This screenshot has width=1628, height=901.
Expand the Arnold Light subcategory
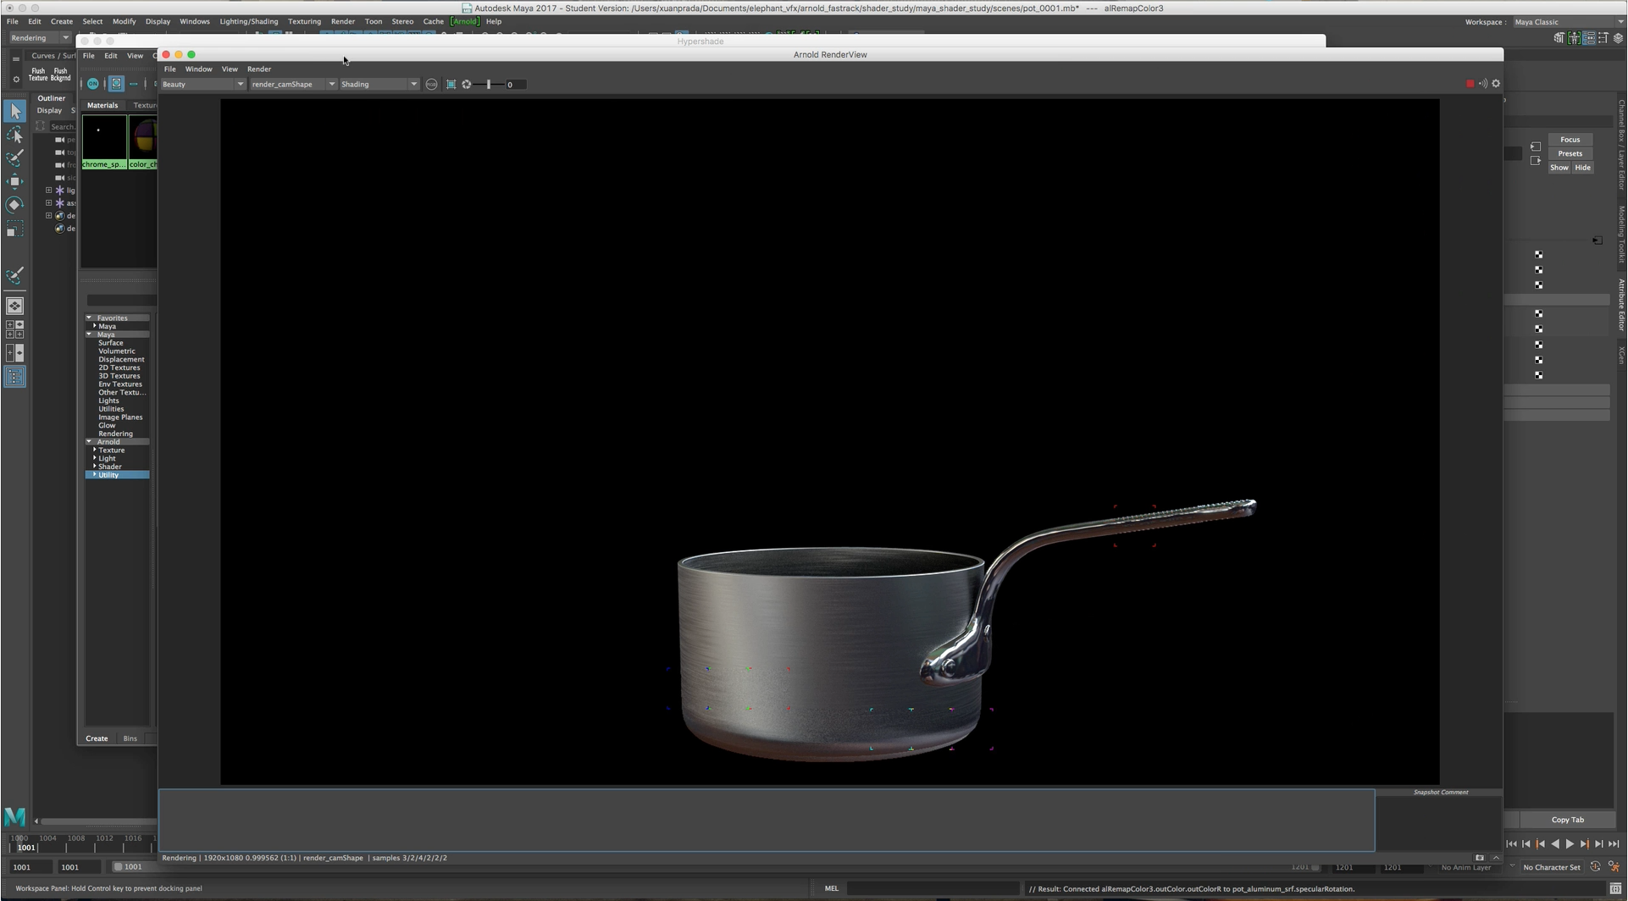(x=94, y=458)
